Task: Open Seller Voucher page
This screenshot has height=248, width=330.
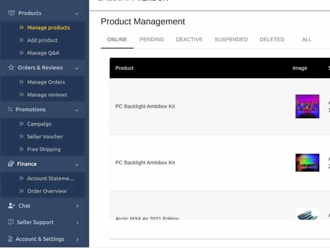Action: [45, 137]
